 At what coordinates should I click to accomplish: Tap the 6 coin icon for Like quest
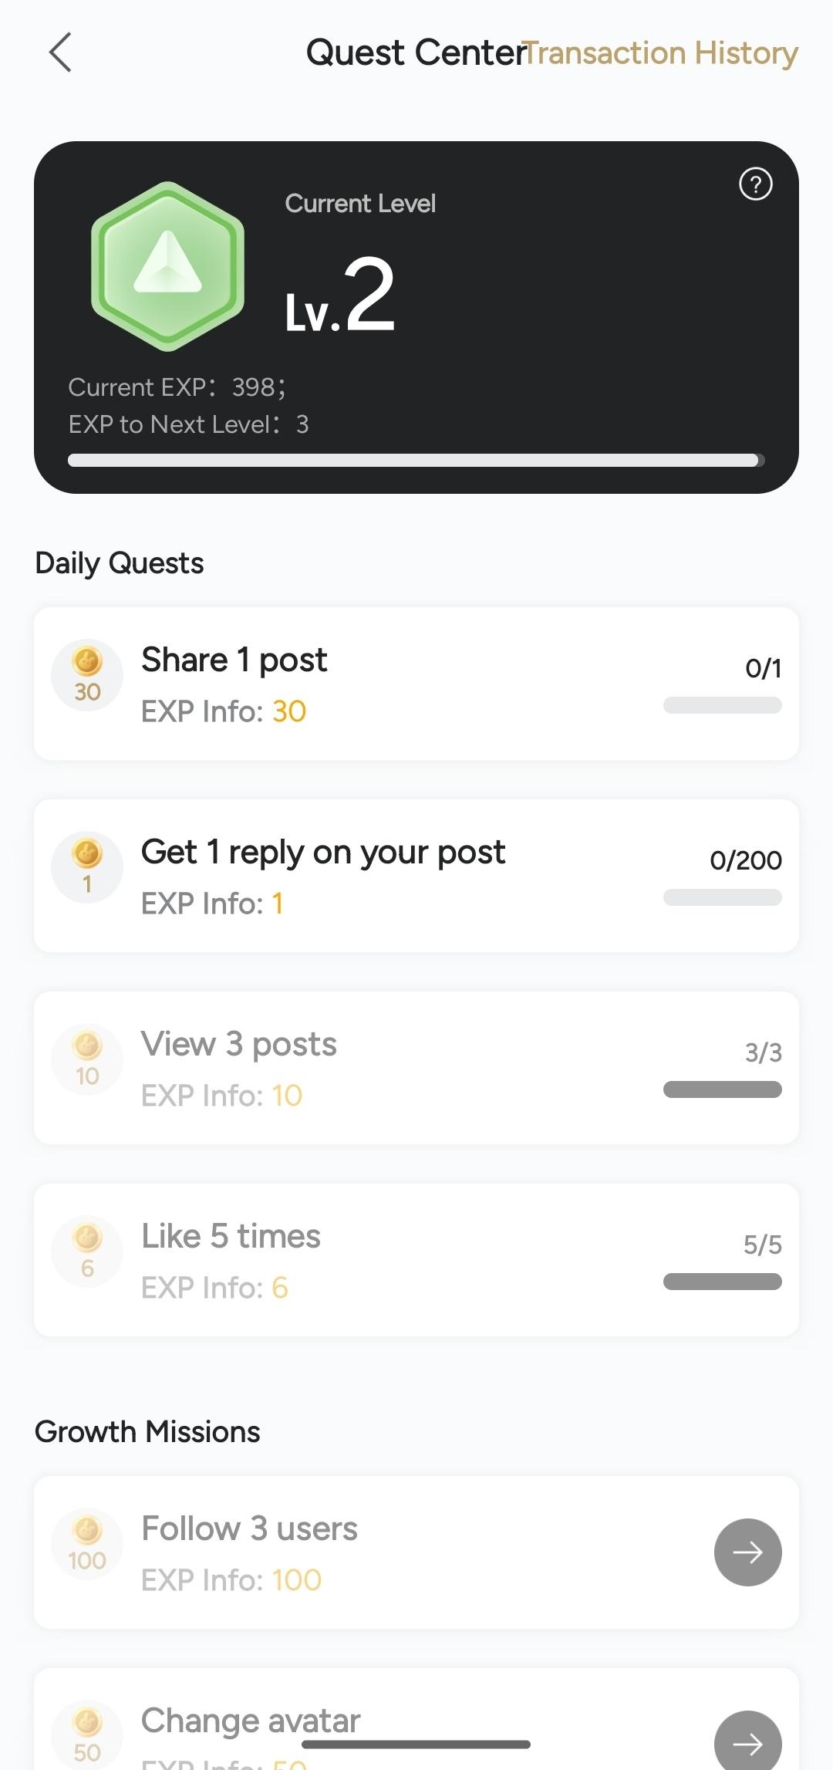tap(87, 1251)
